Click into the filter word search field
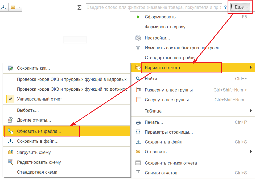 coord(154,7)
